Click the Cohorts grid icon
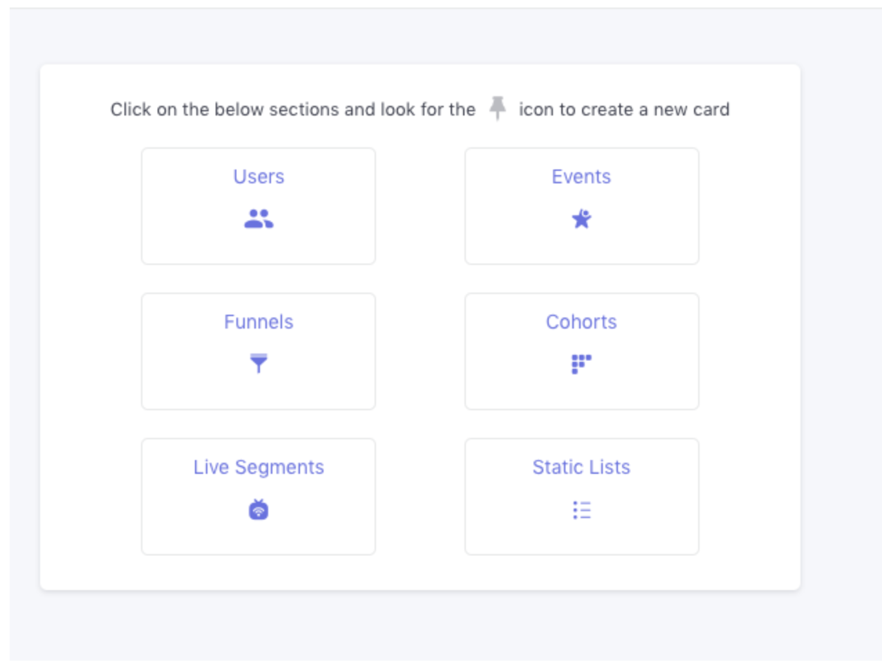This screenshot has width=882, height=671. pyautogui.click(x=581, y=363)
